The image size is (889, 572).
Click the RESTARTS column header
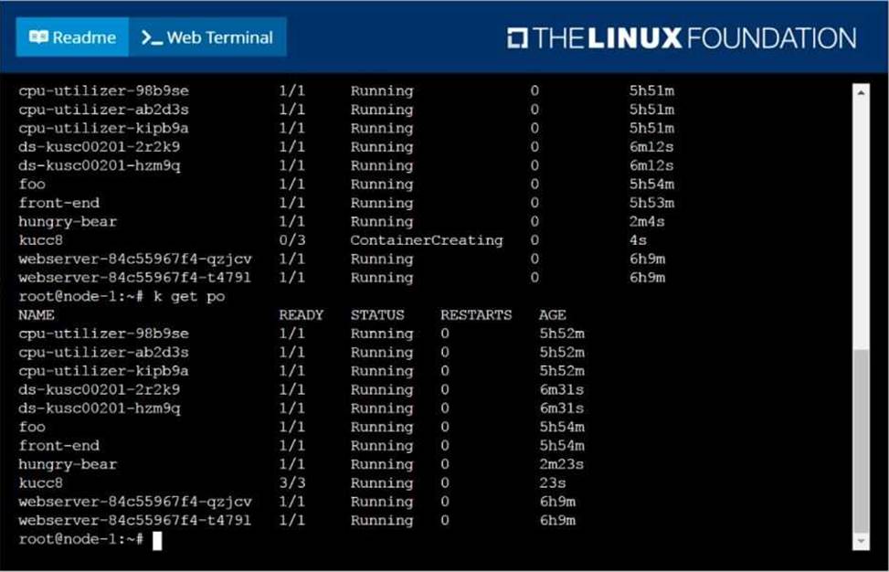[476, 315]
